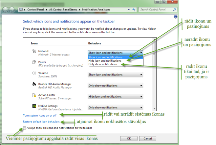216x145 pixels.
Task: Click the NVIDIA Settings icon
Action: [x=34, y=106]
